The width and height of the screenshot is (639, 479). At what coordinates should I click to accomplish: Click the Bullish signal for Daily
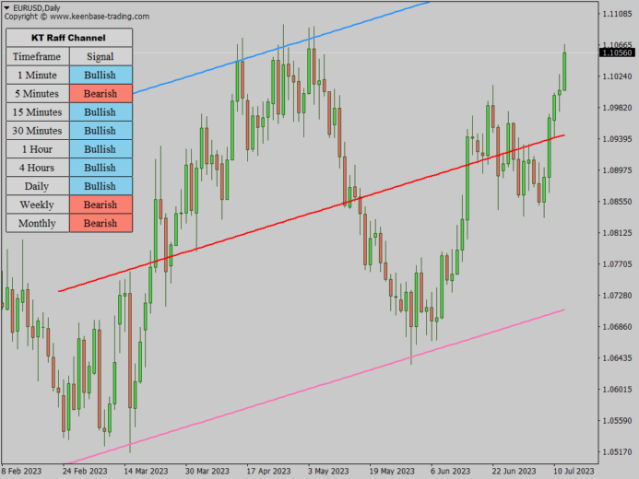(101, 186)
